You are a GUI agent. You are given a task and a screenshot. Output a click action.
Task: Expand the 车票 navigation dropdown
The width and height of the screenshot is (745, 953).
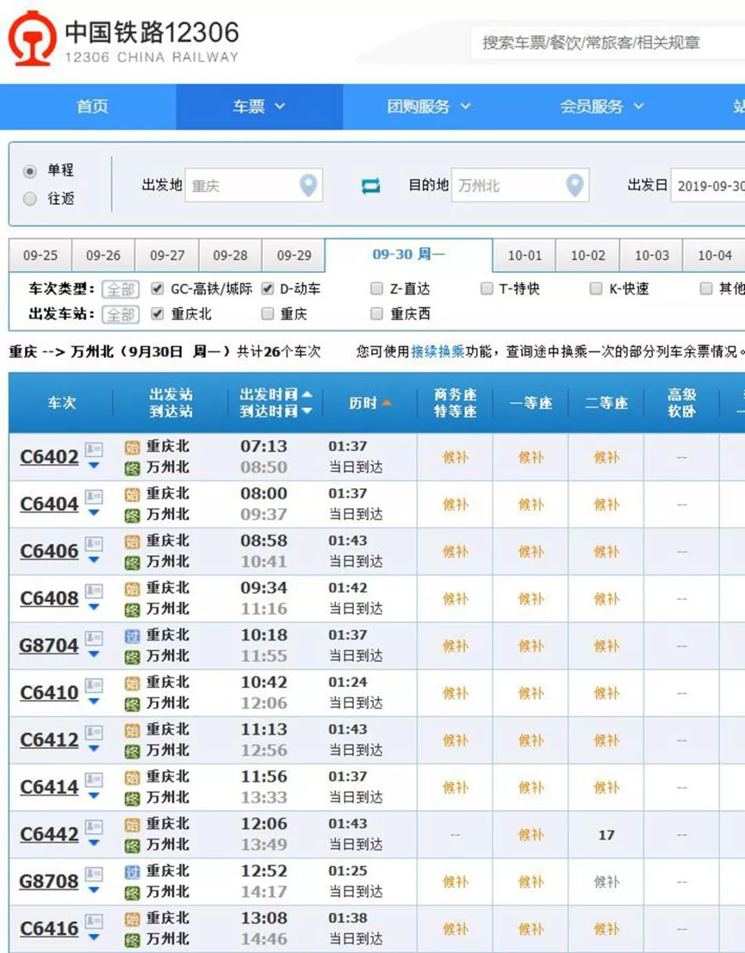click(259, 106)
